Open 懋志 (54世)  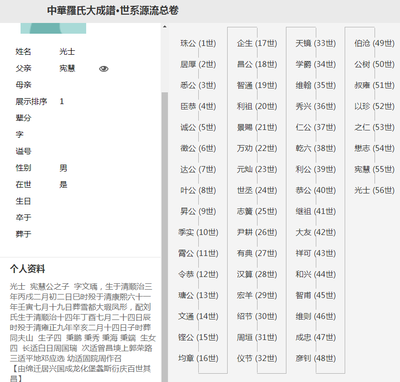(374, 149)
